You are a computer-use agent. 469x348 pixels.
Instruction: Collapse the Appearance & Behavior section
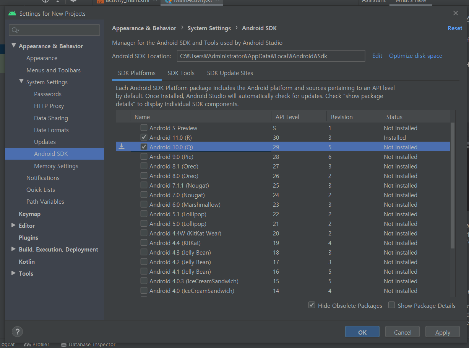pos(14,46)
